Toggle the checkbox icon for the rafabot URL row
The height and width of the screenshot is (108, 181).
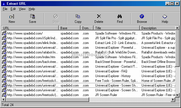(4, 52)
